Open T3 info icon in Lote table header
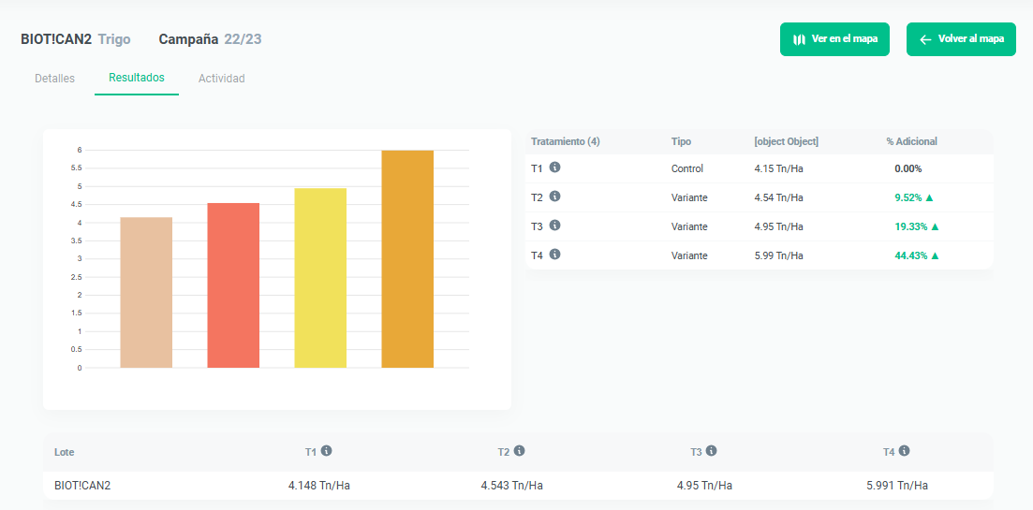The width and height of the screenshot is (1033, 510). [x=711, y=451]
